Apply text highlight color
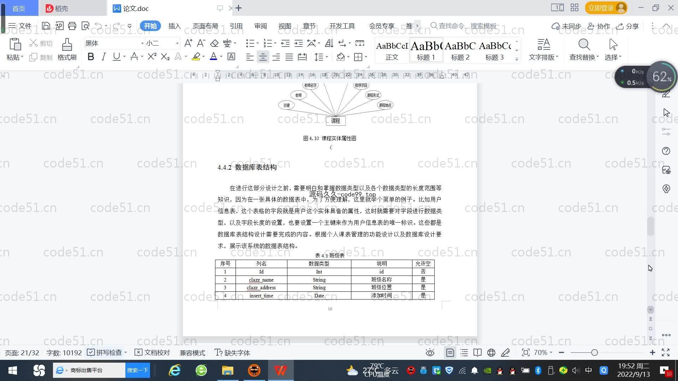Viewport: 678px width, 381px height. pyautogui.click(x=196, y=56)
